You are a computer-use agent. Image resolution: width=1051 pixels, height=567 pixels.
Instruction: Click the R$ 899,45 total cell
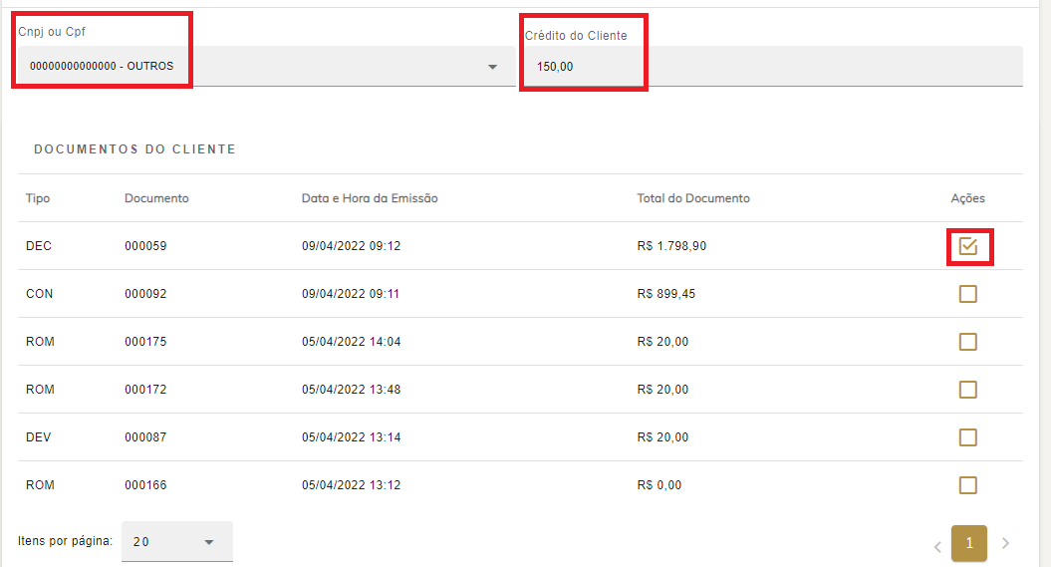[666, 294]
